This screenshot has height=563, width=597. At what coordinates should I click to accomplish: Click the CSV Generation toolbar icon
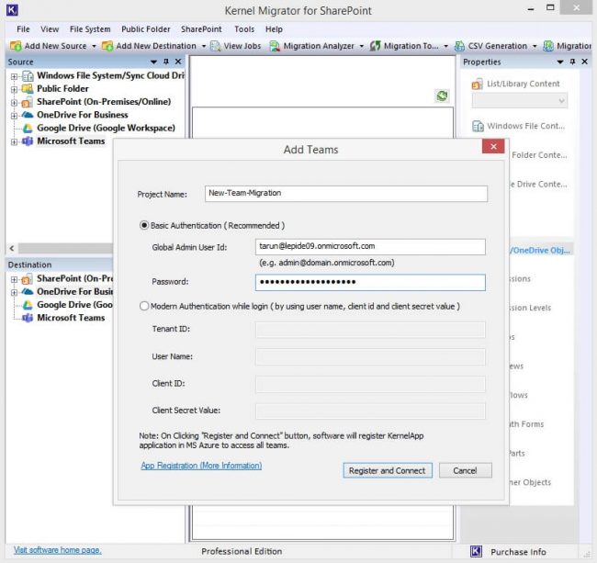pos(459,46)
